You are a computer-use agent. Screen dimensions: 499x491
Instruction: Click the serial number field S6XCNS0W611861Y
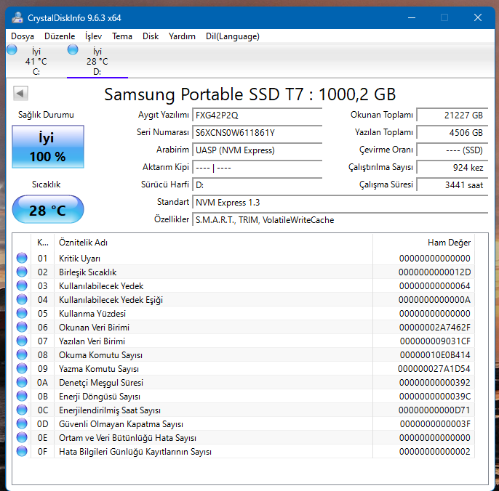[x=258, y=132]
